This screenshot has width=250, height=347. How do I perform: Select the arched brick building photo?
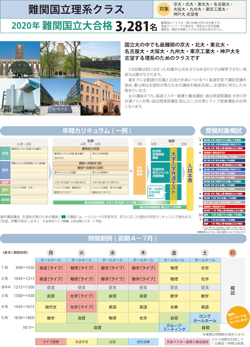point(100,97)
